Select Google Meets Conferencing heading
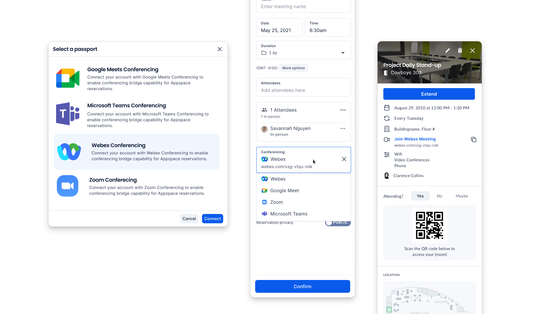The height and width of the screenshot is (314, 558). tap(123, 69)
